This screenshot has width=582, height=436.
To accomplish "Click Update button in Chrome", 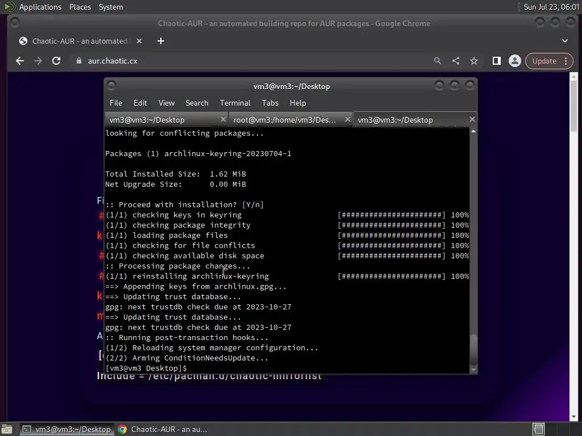I will pos(544,61).
